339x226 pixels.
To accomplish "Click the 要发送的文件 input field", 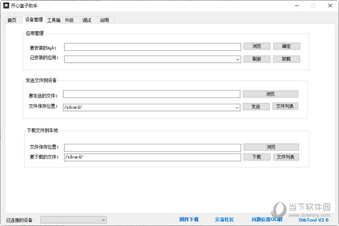I will (151, 94).
